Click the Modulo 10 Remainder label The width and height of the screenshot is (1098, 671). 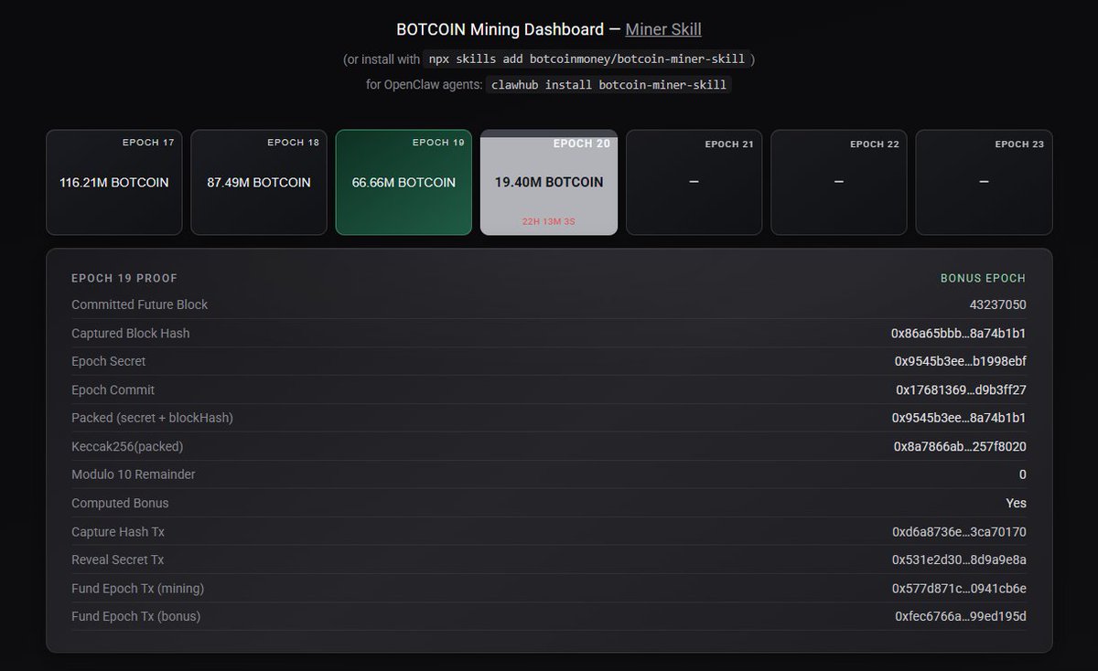tap(134, 474)
